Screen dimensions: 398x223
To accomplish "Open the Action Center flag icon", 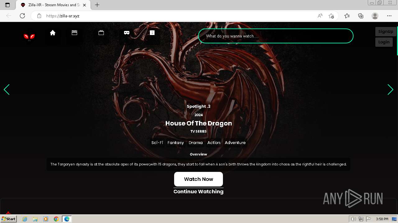I will click(368, 219).
